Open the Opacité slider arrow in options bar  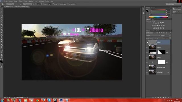click(42, 4)
